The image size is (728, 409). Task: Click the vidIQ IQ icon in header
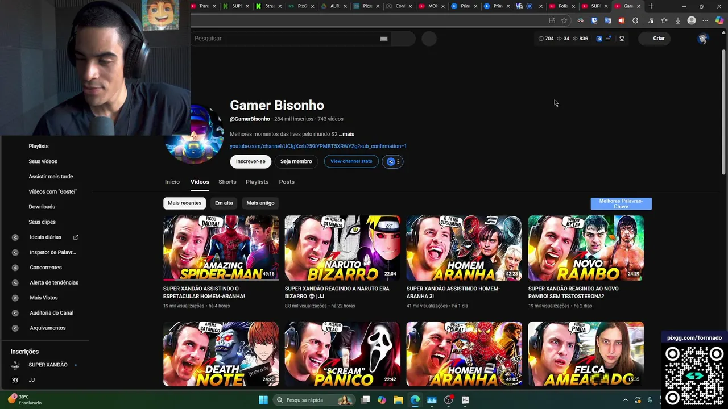pyautogui.click(x=599, y=39)
